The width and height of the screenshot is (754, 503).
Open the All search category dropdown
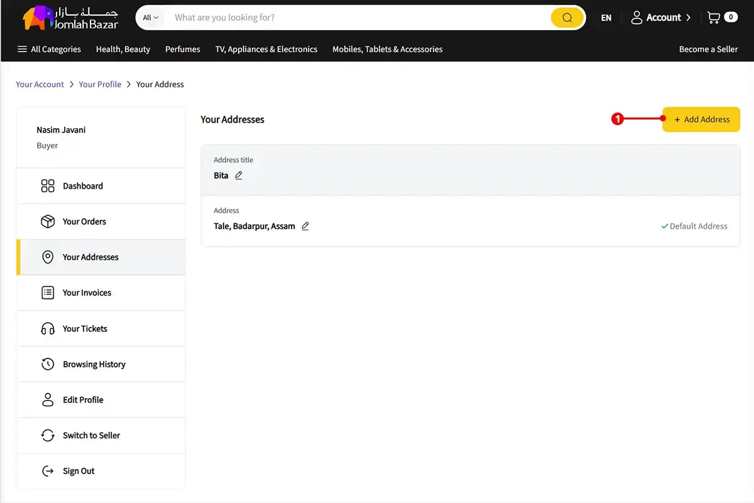click(x=151, y=18)
